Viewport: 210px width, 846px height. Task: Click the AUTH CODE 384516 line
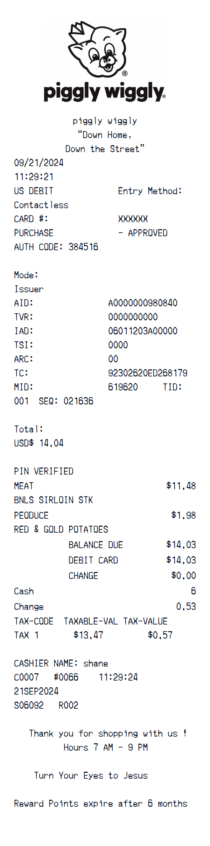(56, 247)
